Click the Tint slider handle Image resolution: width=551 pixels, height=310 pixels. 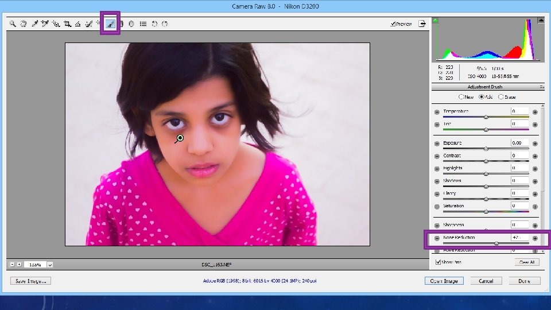pos(486,130)
